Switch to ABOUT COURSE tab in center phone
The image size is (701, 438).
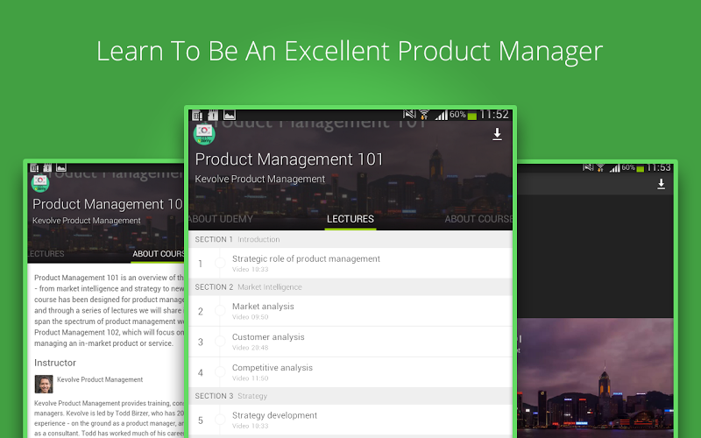(478, 219)
